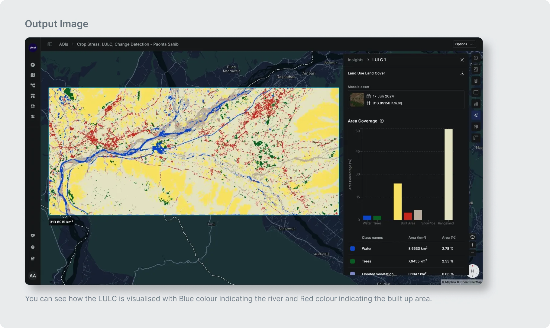Toggle the split compare view icon
Screen dimensions: 550x328
coord(476,92)
